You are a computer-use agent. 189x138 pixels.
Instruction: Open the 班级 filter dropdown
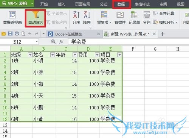[x=30, y=55]
